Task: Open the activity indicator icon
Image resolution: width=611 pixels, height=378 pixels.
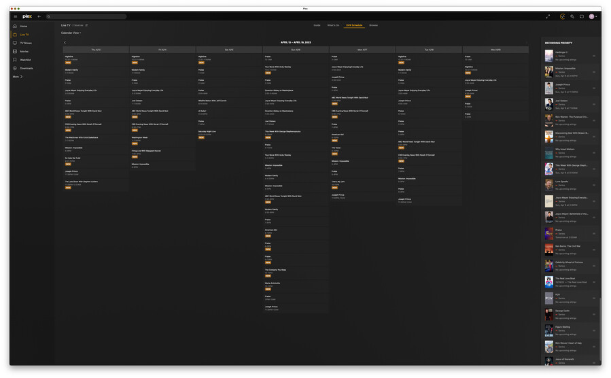Action: (x=562, y=16)
